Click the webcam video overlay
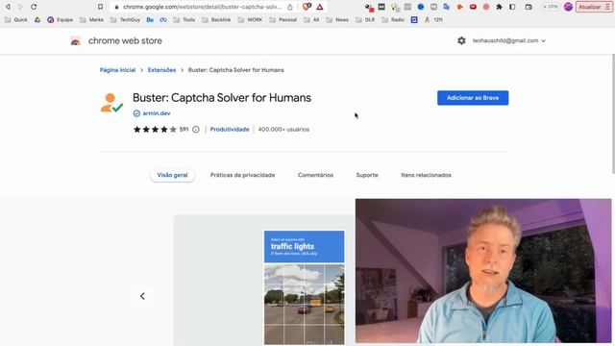The width and height of the screenshot is (615, 346). (483, 271)
